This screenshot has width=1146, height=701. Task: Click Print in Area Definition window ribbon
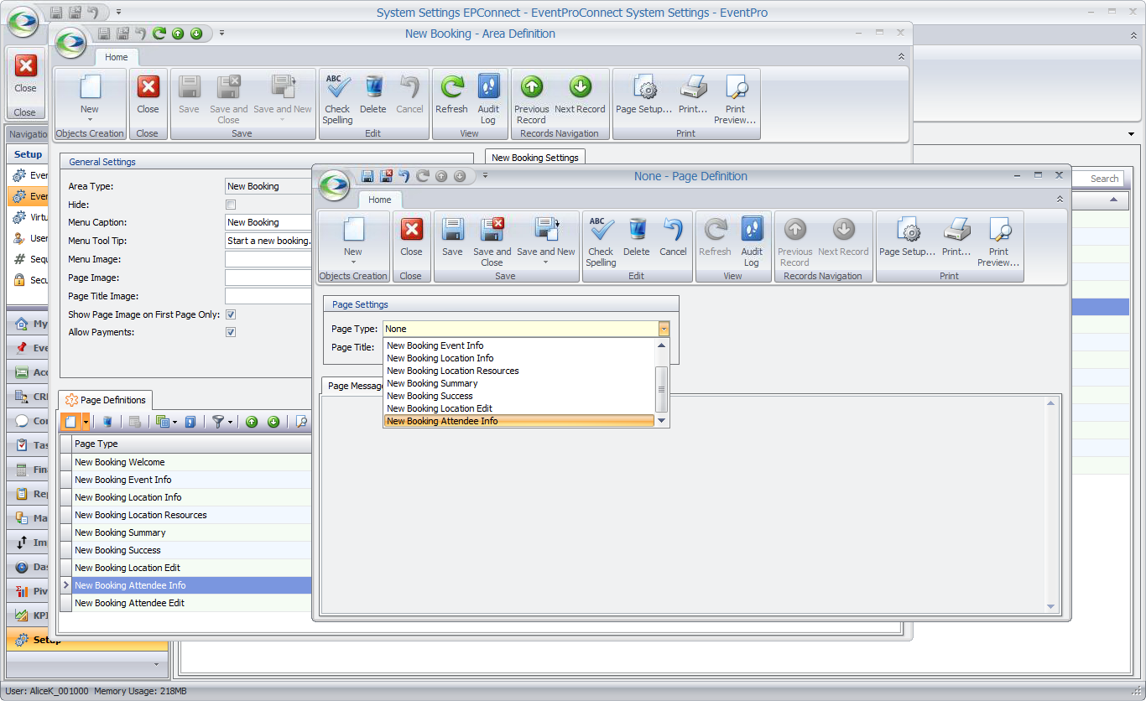point(693,94)
